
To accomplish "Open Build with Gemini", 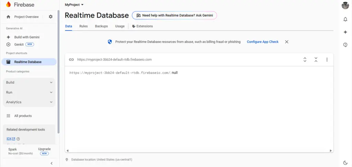I will tap(27, 37).
